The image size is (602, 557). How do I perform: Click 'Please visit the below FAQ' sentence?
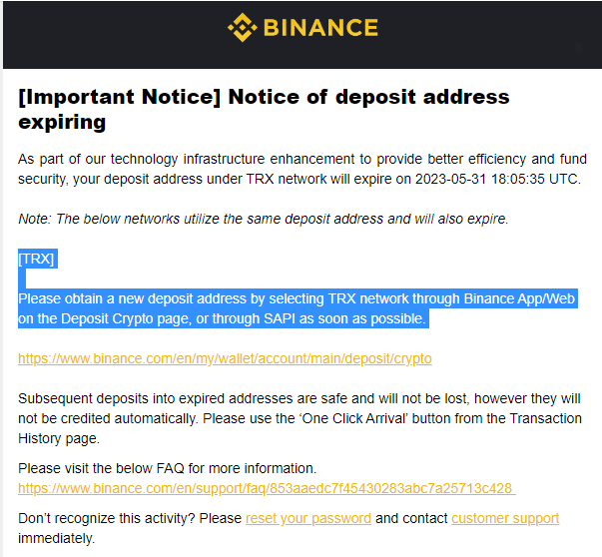[168, 468]
